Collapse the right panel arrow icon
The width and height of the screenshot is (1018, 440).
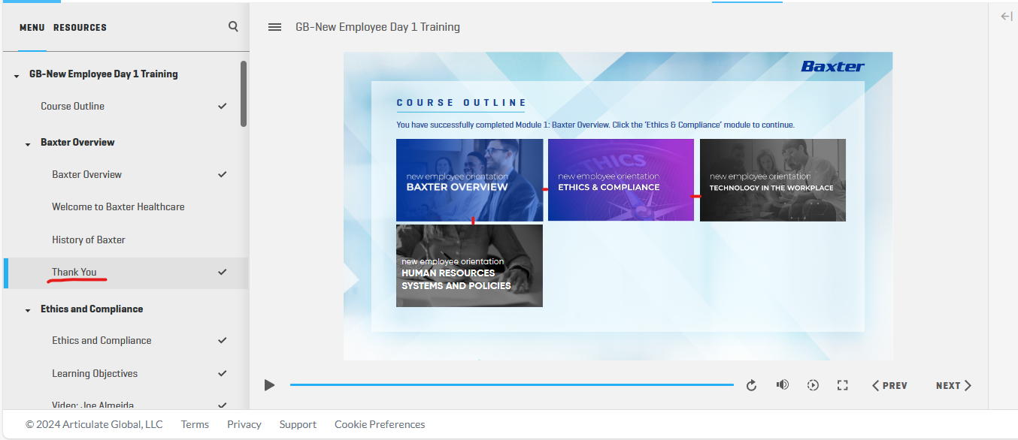tap(1007, 16)
